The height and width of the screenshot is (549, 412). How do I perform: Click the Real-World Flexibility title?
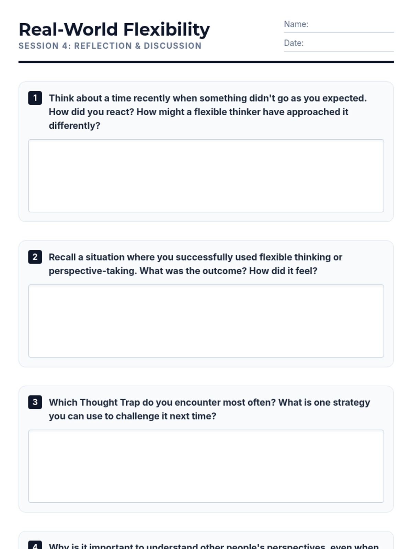point(114,30)
